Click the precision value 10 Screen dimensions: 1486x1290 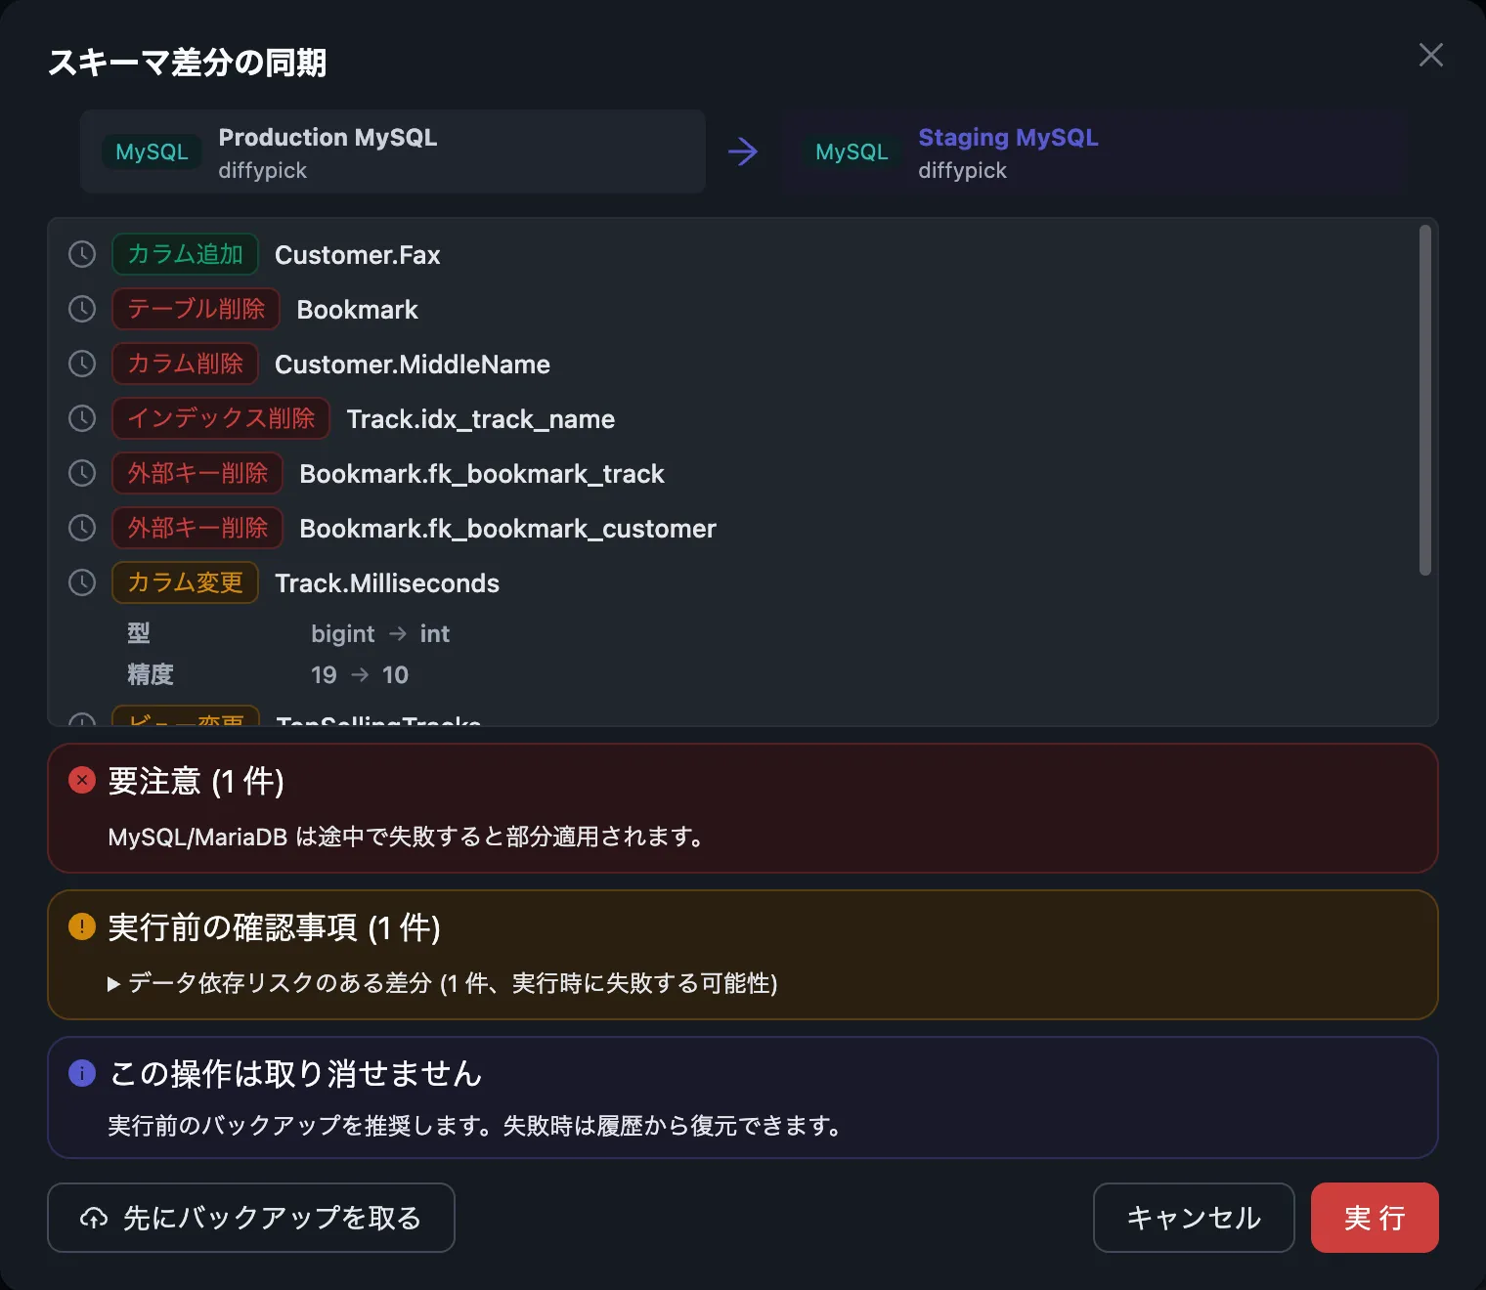395,675
